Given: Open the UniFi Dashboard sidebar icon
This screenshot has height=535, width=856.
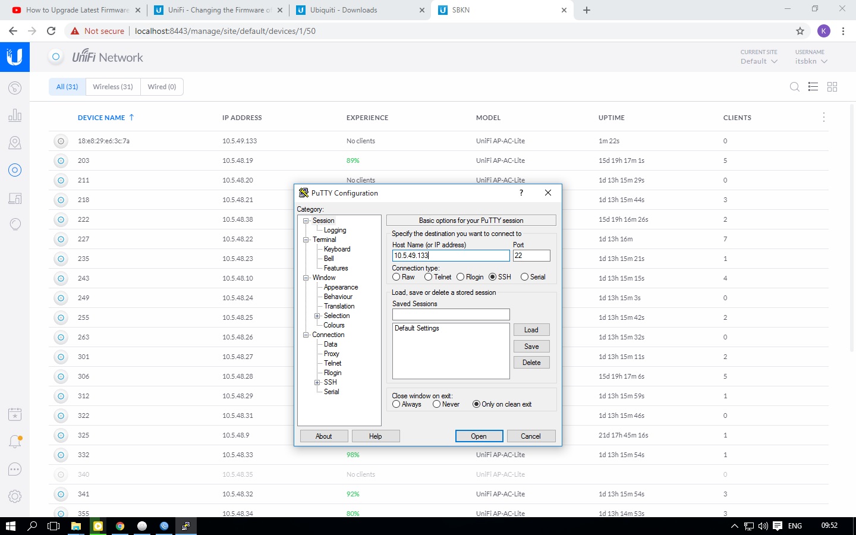Looking at the screenshot, I should pos(15,88).
